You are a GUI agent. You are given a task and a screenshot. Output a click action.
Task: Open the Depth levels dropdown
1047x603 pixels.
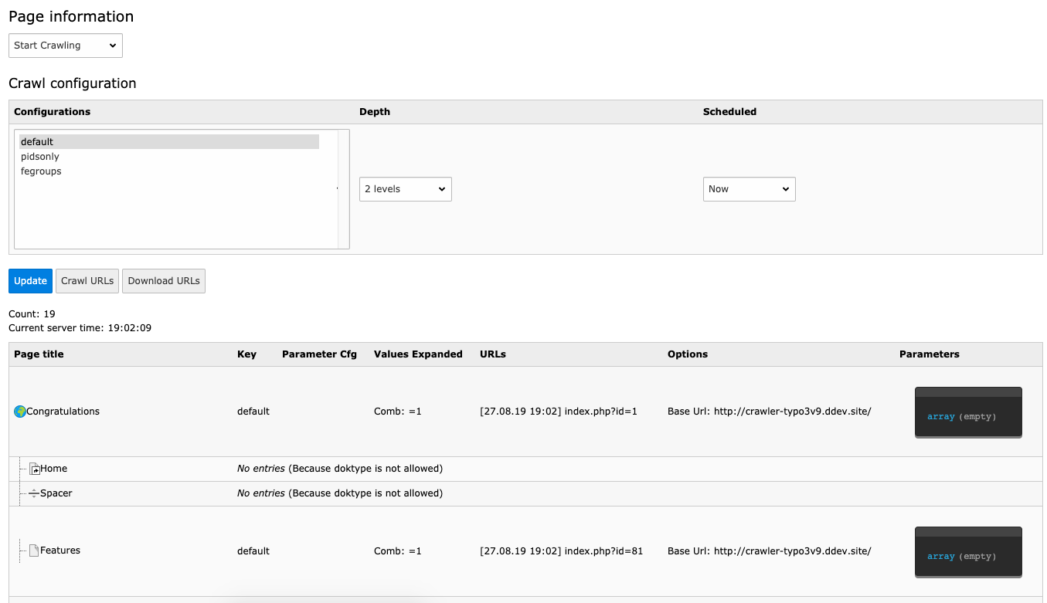pyautogui.click(x=405, y=189)
